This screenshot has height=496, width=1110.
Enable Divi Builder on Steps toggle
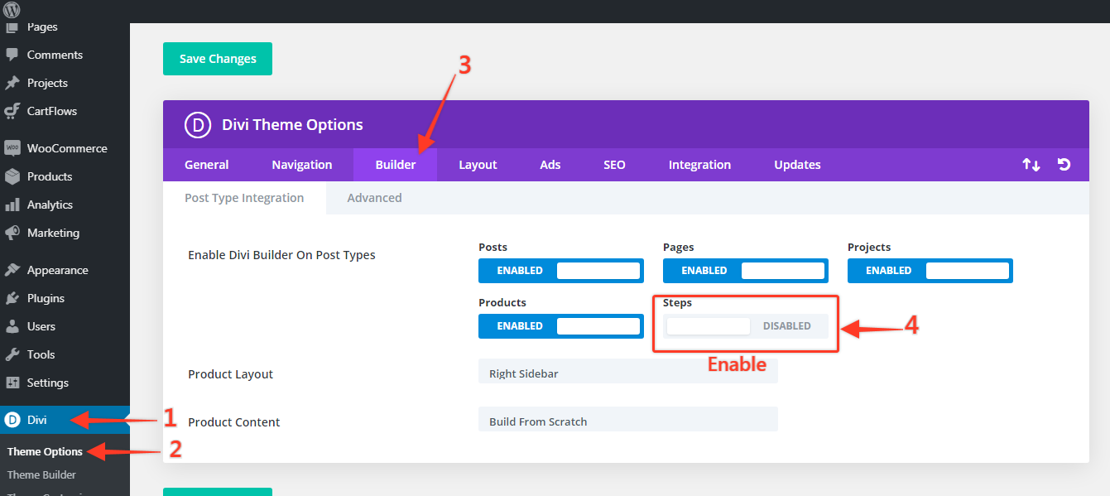tap(745, 326)
